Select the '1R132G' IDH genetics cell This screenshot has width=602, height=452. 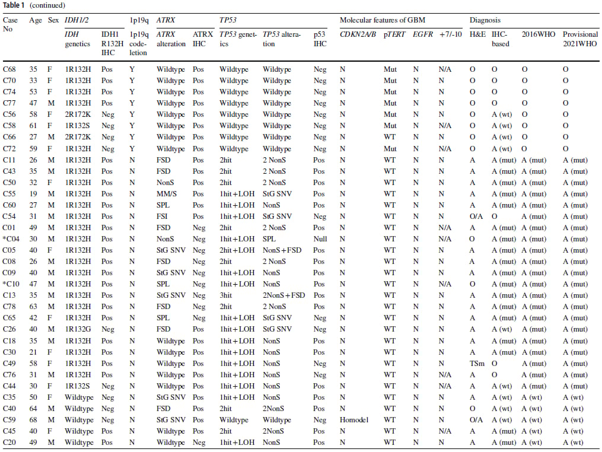(x=78, y=329)
